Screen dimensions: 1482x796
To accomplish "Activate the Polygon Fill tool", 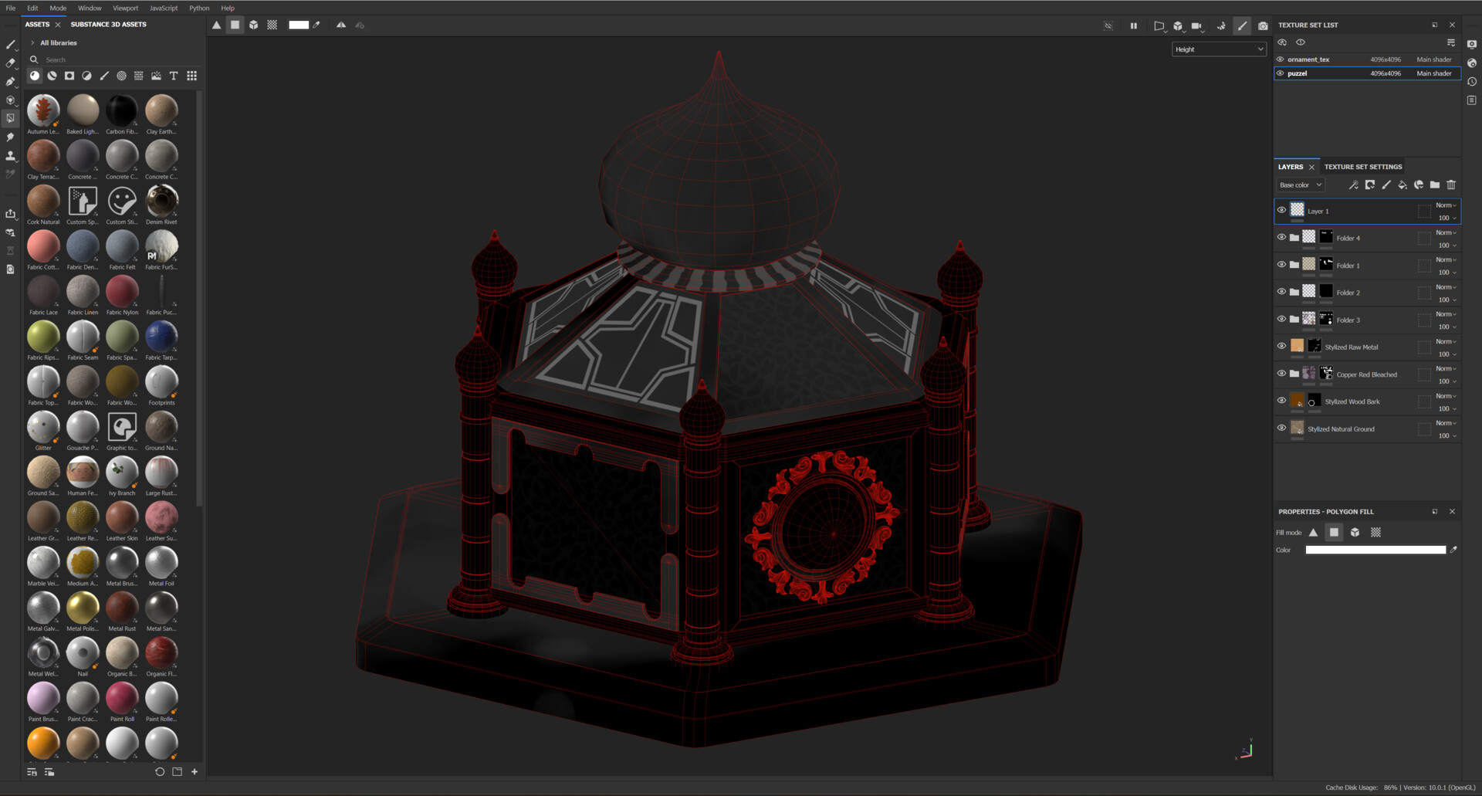I will coord(10,118).
